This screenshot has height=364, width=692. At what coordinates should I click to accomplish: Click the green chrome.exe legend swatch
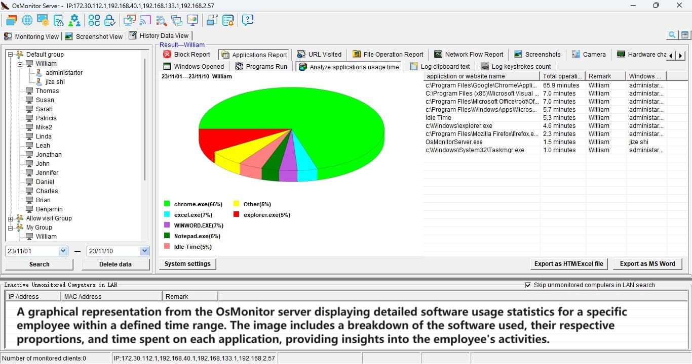(x=167, y=204)
